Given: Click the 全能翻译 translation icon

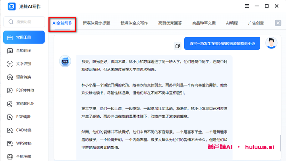Looking at the screenshot, I should (10, 51).
